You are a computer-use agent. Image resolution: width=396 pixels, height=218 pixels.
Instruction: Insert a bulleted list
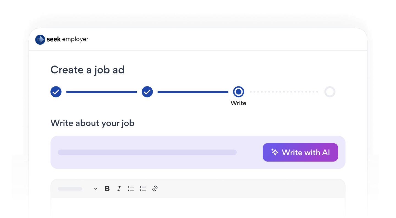pyautogui.click(x=131, y=189)
